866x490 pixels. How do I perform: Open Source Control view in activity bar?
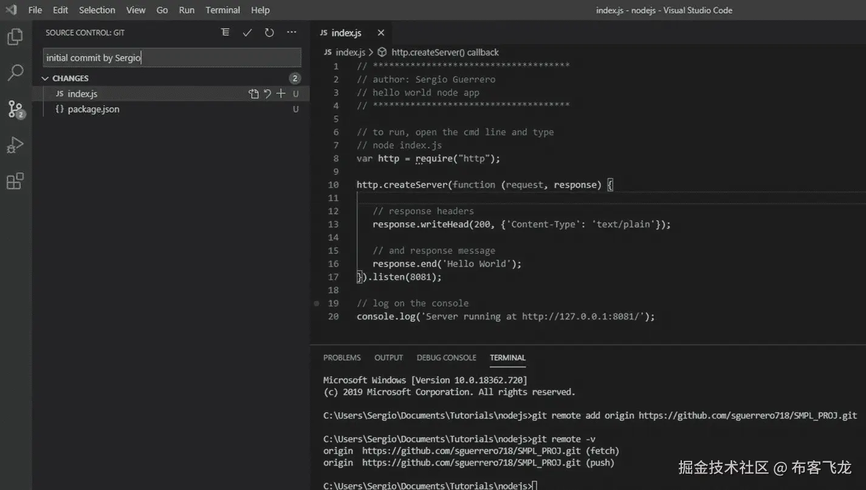[x=15, y=109]
